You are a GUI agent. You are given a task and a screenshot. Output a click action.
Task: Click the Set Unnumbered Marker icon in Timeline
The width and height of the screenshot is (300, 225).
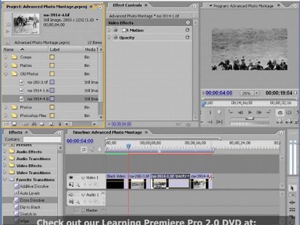tap(99, 149)
